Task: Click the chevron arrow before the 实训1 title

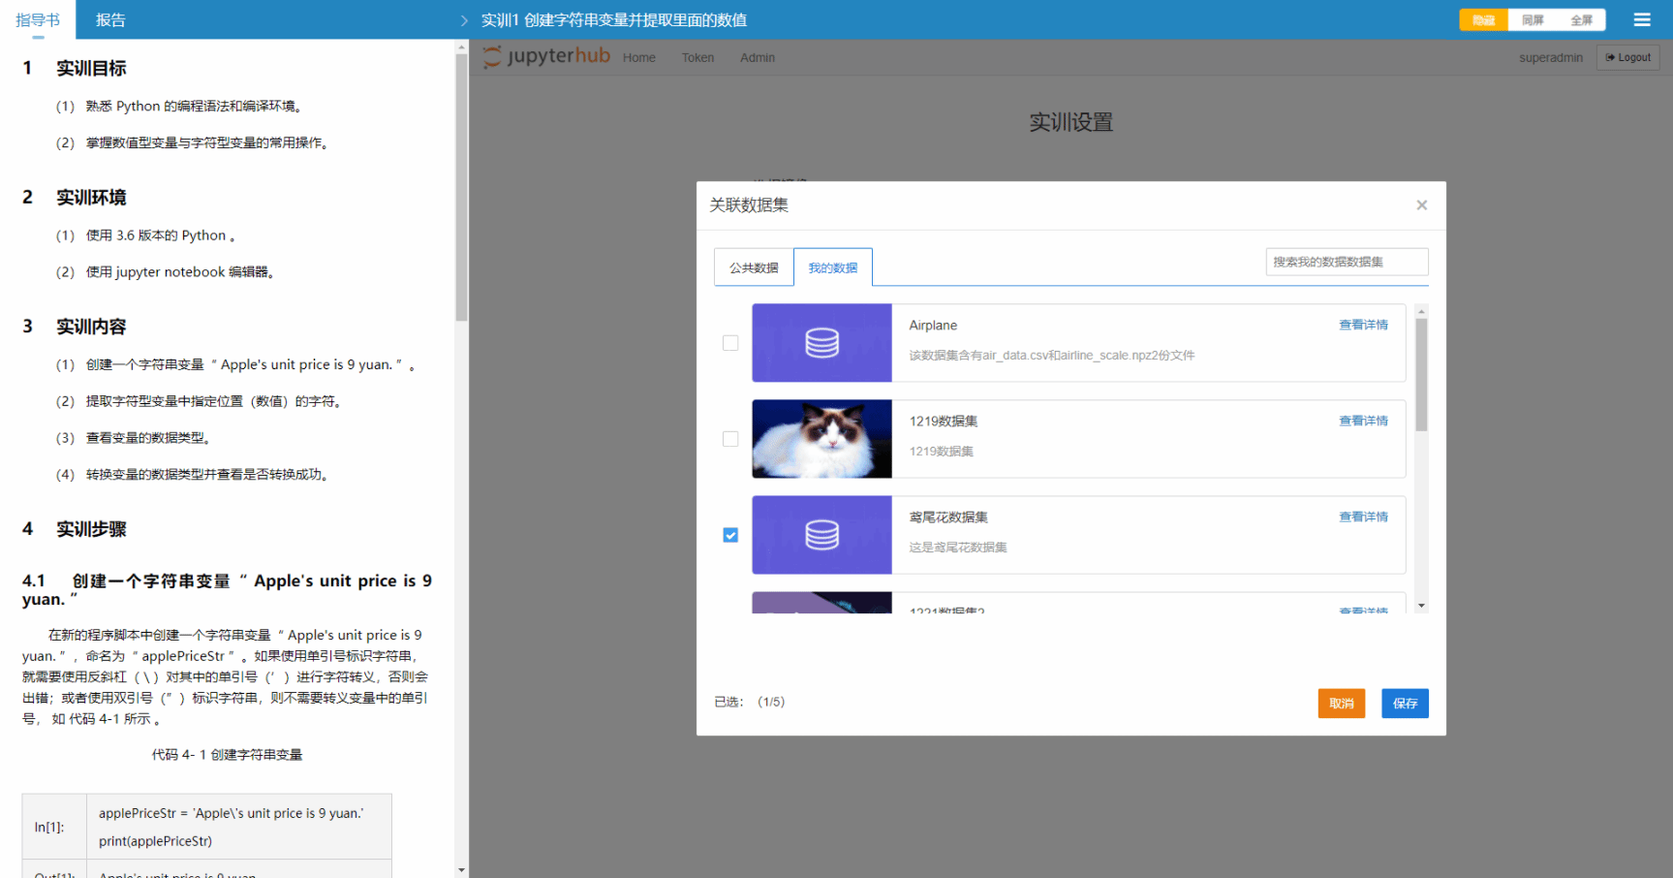Action: tap(464, 20)
